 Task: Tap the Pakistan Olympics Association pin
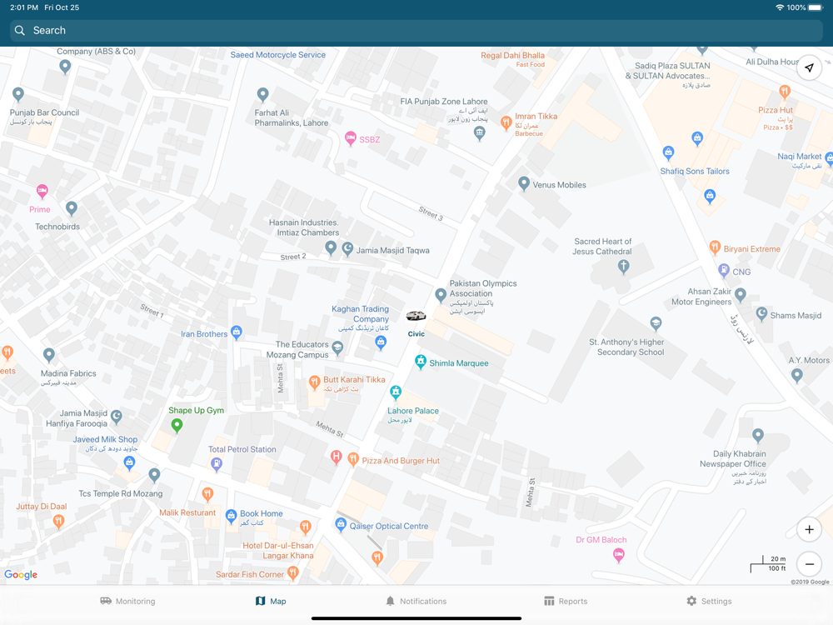tap(441, 295)
